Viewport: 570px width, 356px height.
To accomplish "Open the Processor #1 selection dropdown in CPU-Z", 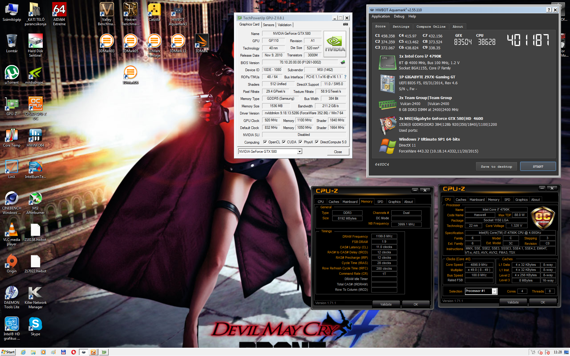I will click(x=494, y=291).
